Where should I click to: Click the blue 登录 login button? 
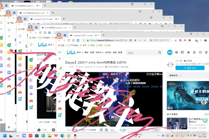170,52
